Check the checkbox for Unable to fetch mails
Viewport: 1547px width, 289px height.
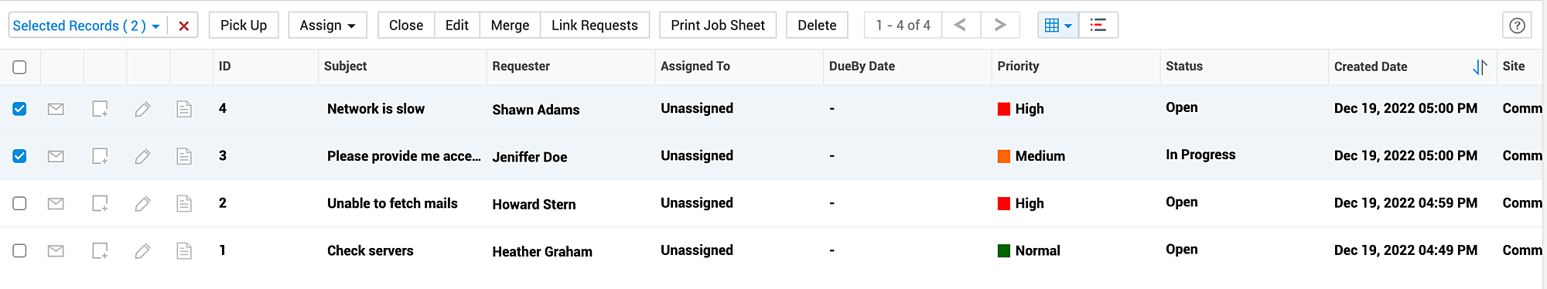[19, 203]
